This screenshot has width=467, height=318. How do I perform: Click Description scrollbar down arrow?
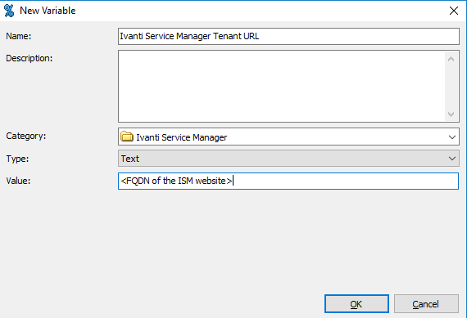[451, 114]
